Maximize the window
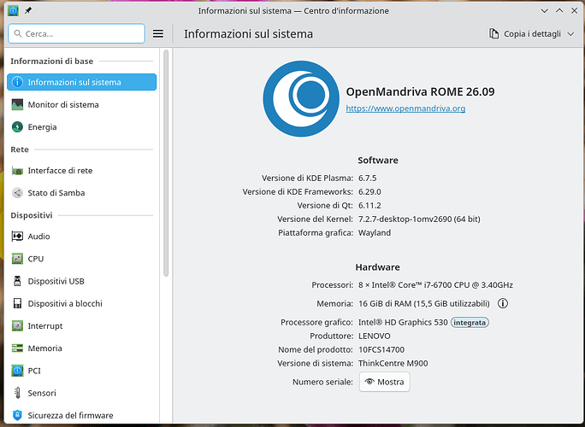Image resolution: width=585 pixels, height=427 pixels. [559, 11]
